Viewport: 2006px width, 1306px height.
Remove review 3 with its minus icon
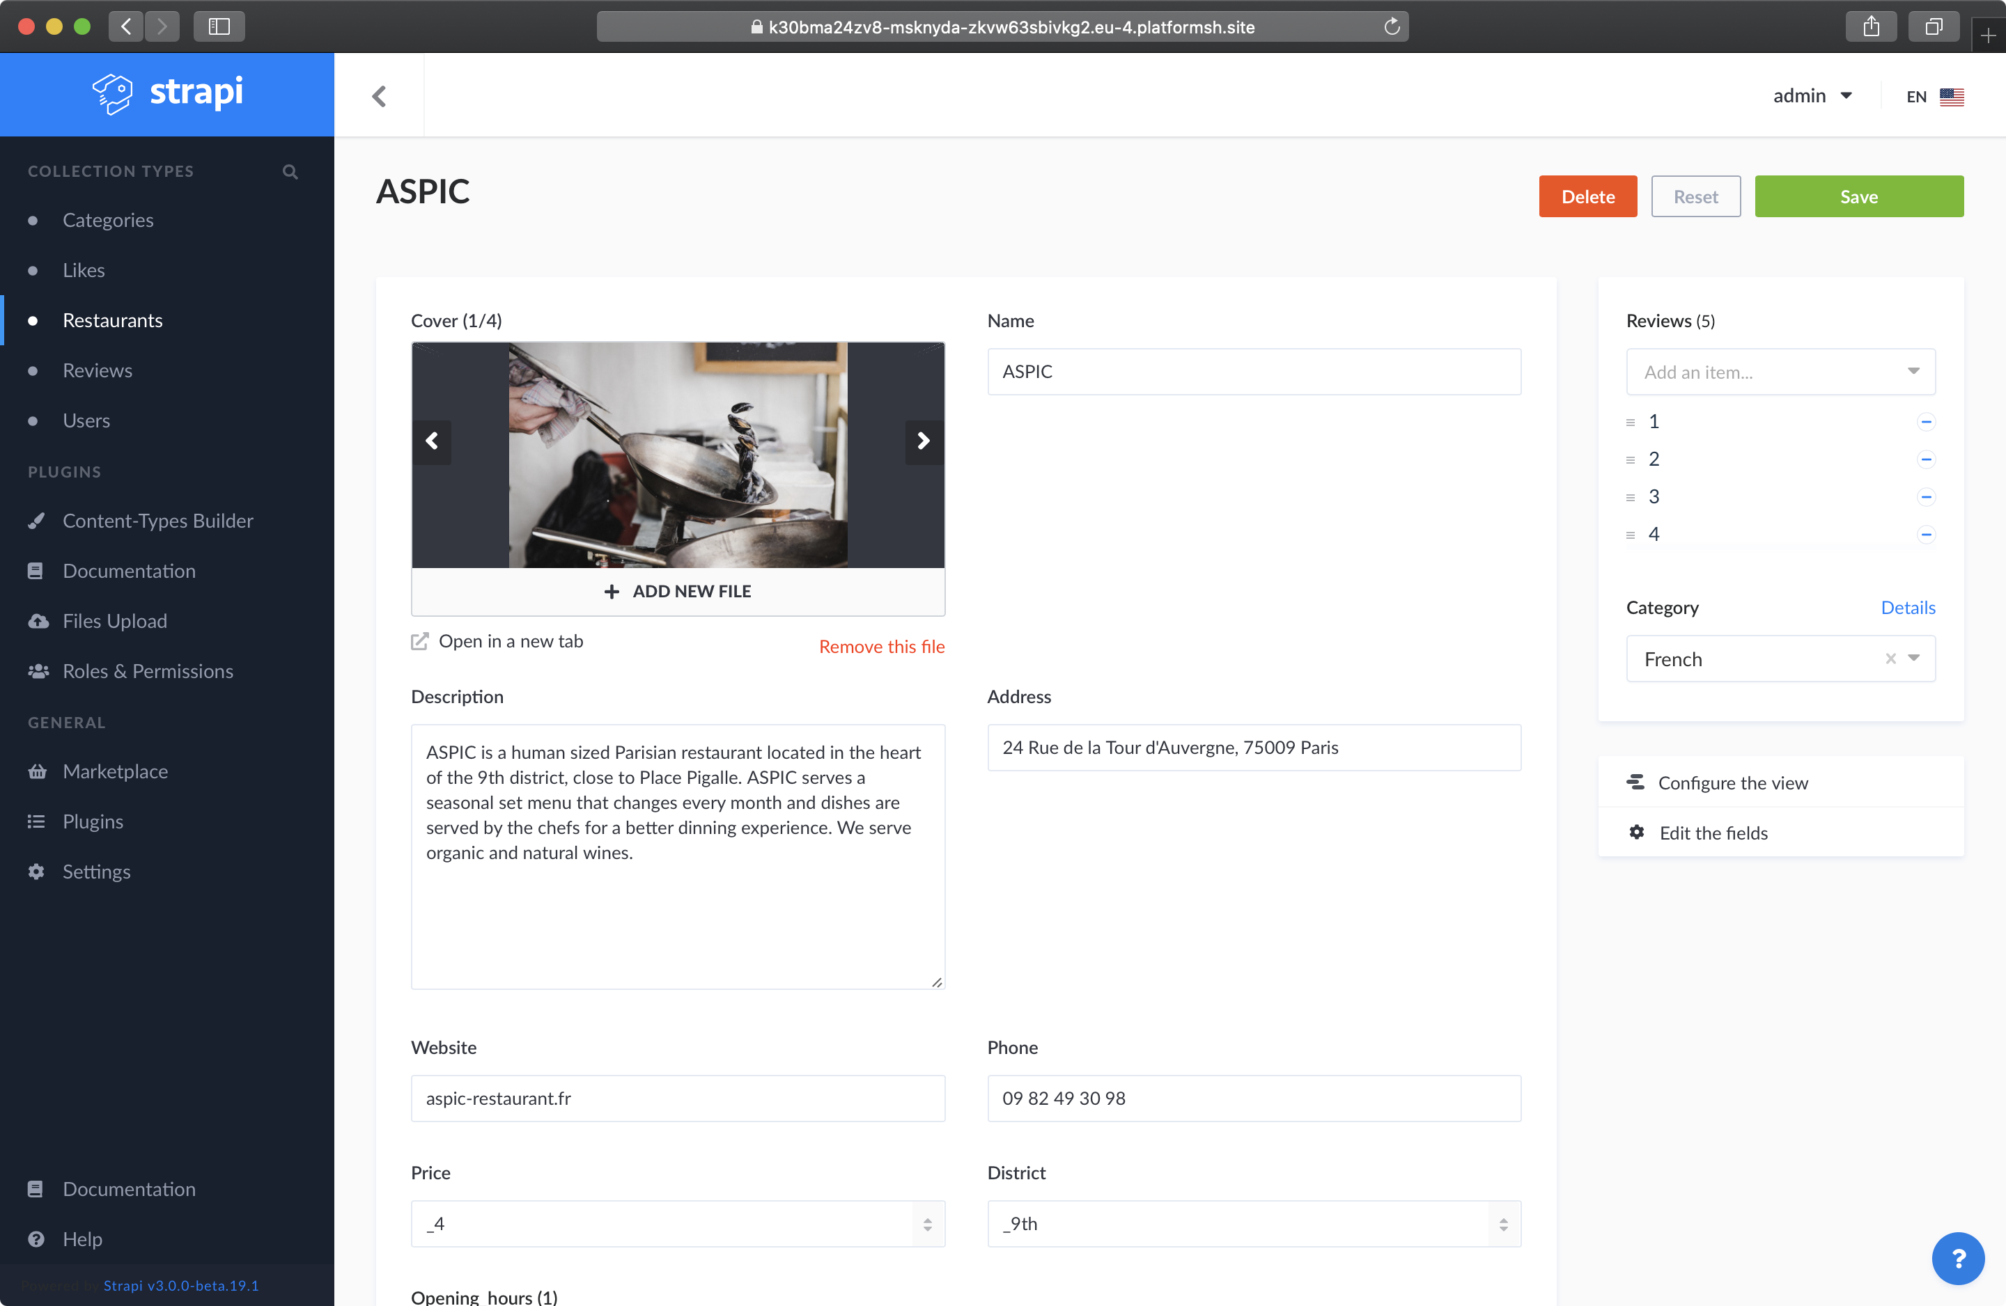coord(1925,496)
